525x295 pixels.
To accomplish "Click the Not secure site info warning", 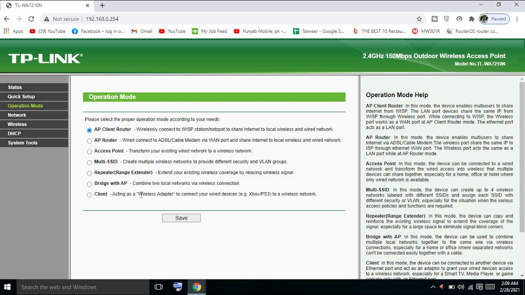I will point(61,19).
